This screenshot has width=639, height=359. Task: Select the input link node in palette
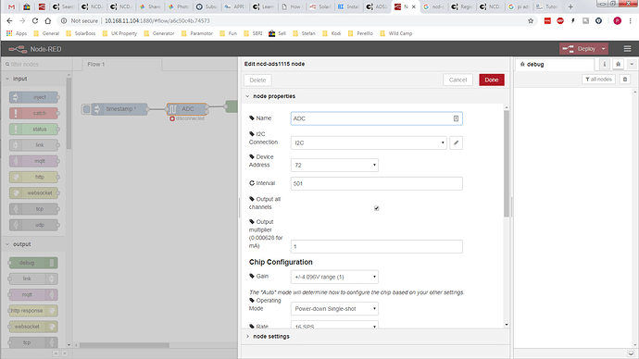34,145
